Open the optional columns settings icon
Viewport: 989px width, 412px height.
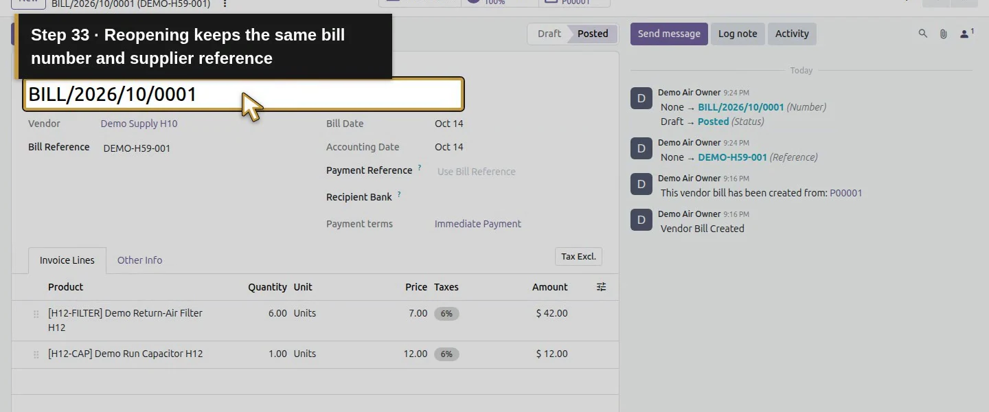[601, 287]
